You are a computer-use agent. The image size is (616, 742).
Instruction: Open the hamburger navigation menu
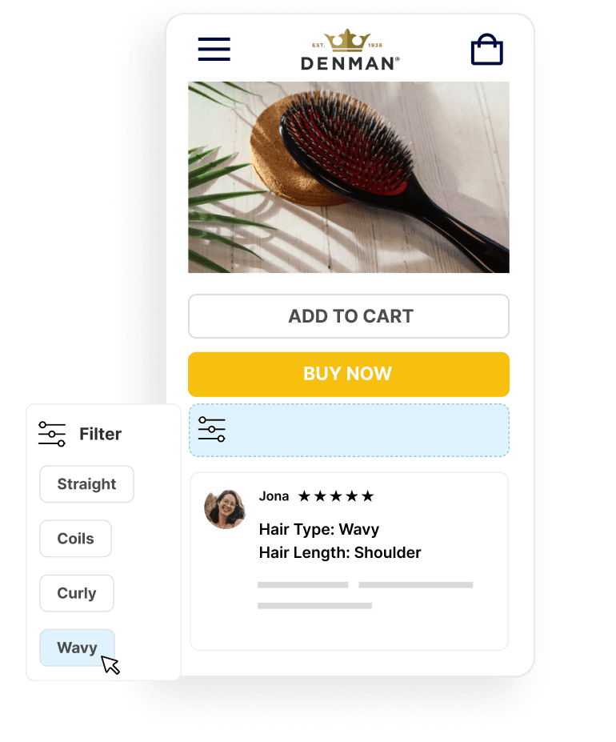click(x=214, y=49)
